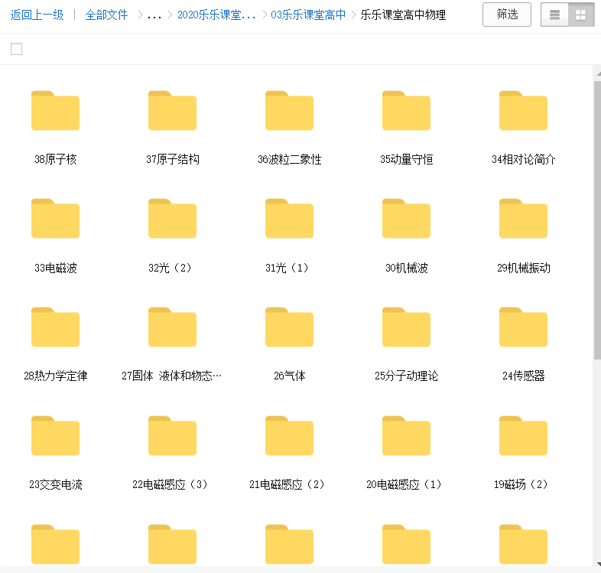Select the 34相对论简介 folder name text
Viewport: 601px width, 573px height.
point(523,159)
